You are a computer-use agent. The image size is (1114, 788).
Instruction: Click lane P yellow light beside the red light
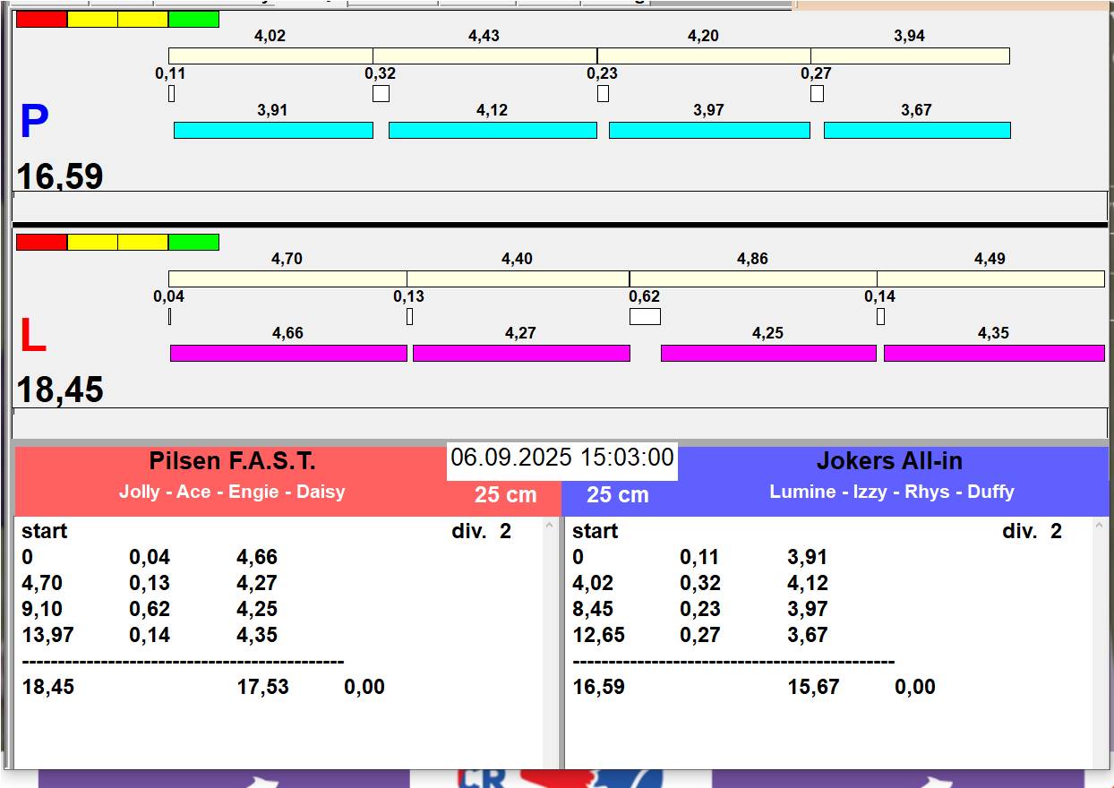coord(92,19)
